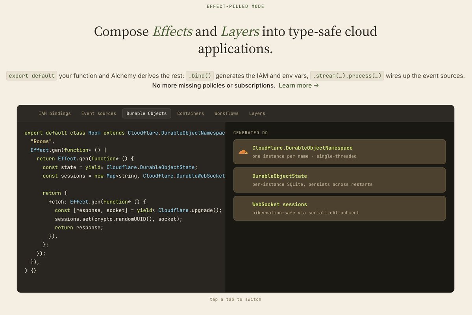Select the DurableObjectState card
472x315 pixels.
[340, 180]
